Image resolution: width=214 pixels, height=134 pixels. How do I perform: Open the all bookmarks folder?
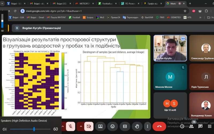pyautogui.click(x=210, y=17)
